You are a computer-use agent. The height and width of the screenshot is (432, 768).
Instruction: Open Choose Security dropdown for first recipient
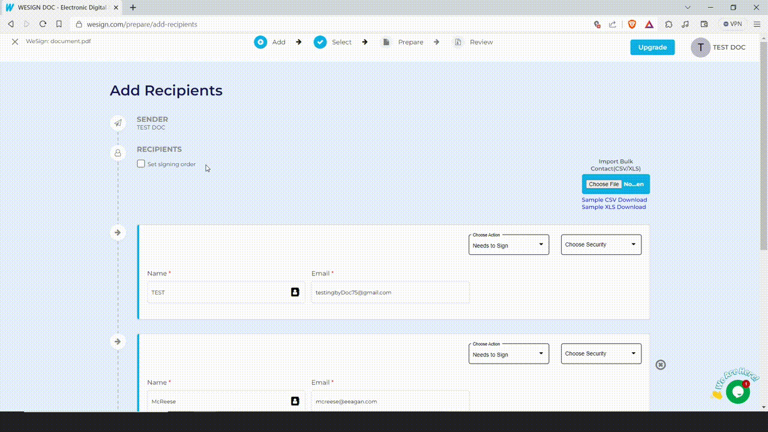(601, 245)
